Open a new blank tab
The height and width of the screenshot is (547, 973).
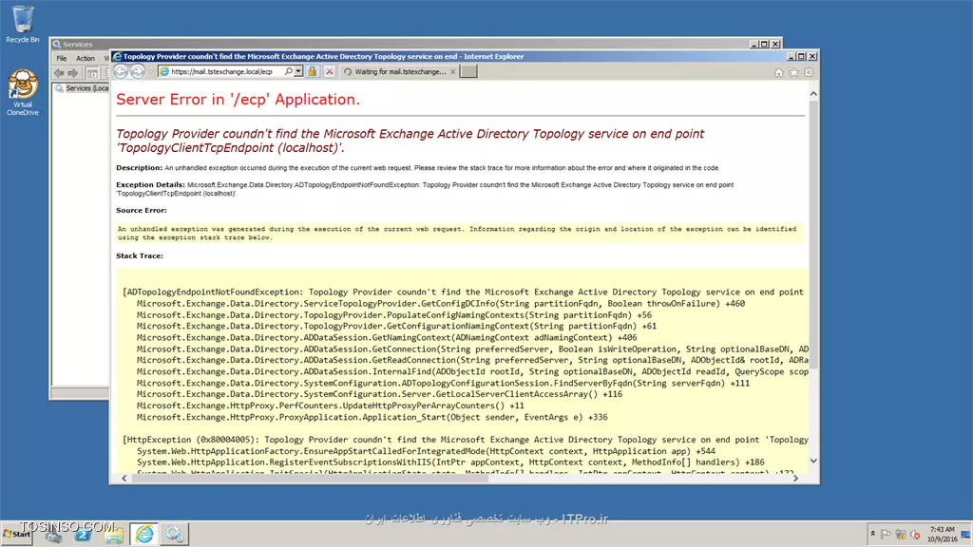[468, 72]
